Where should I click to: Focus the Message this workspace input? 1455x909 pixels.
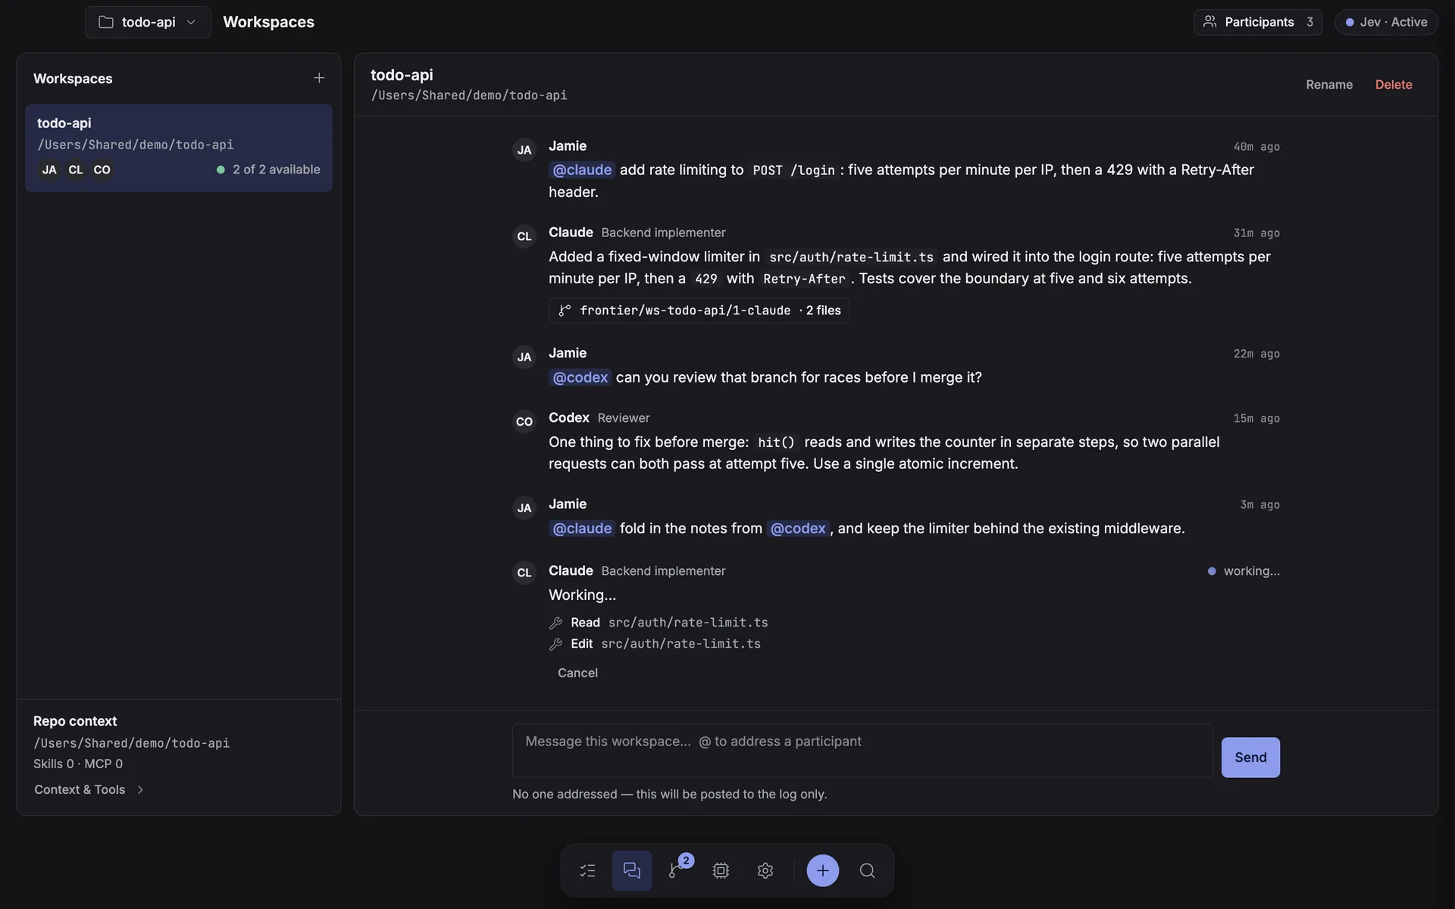click(x=862, y=750)
